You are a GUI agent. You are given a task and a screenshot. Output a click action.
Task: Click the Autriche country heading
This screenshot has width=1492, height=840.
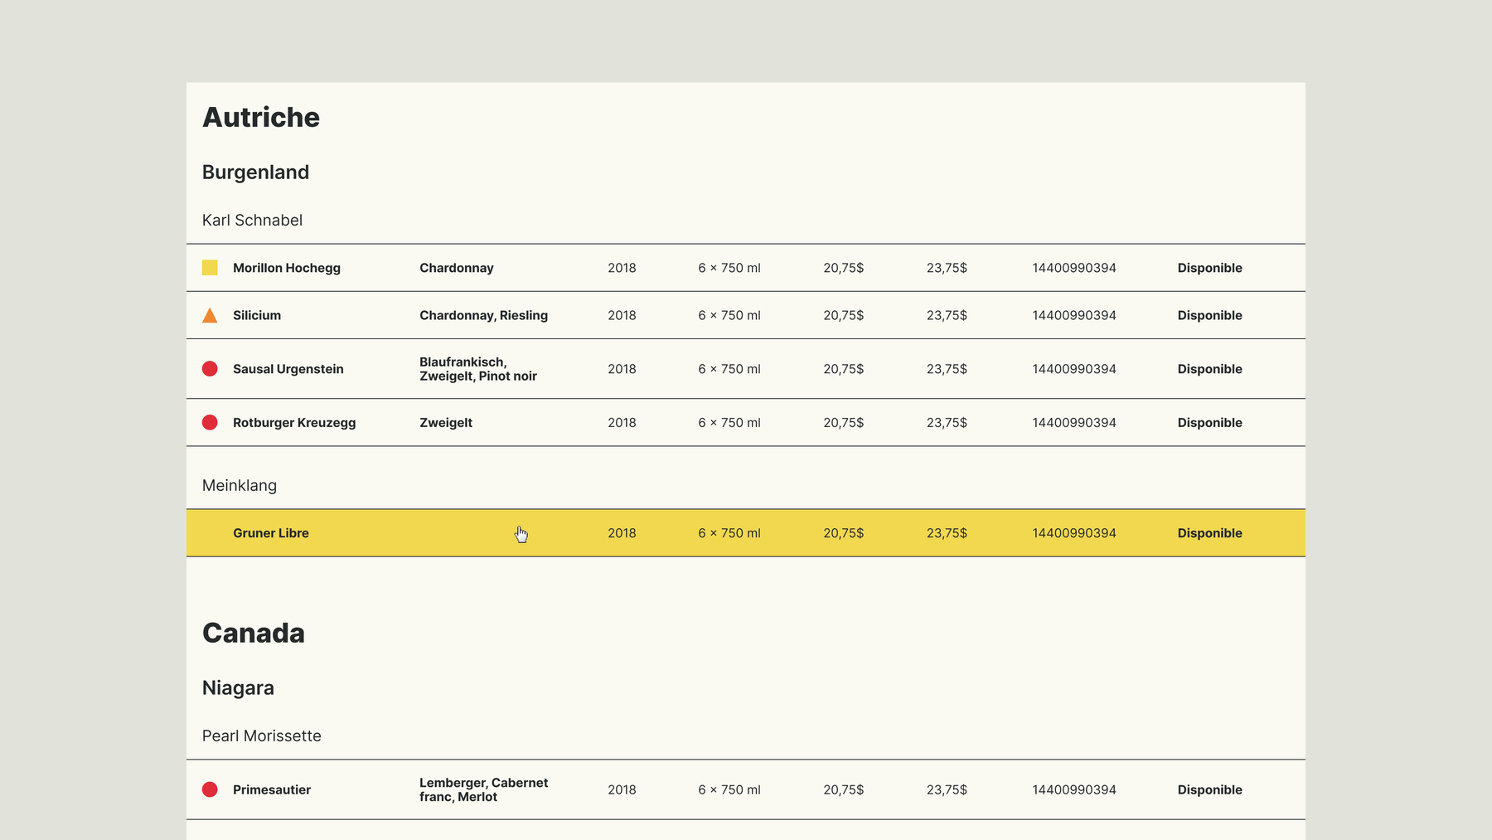coord(261,117)
